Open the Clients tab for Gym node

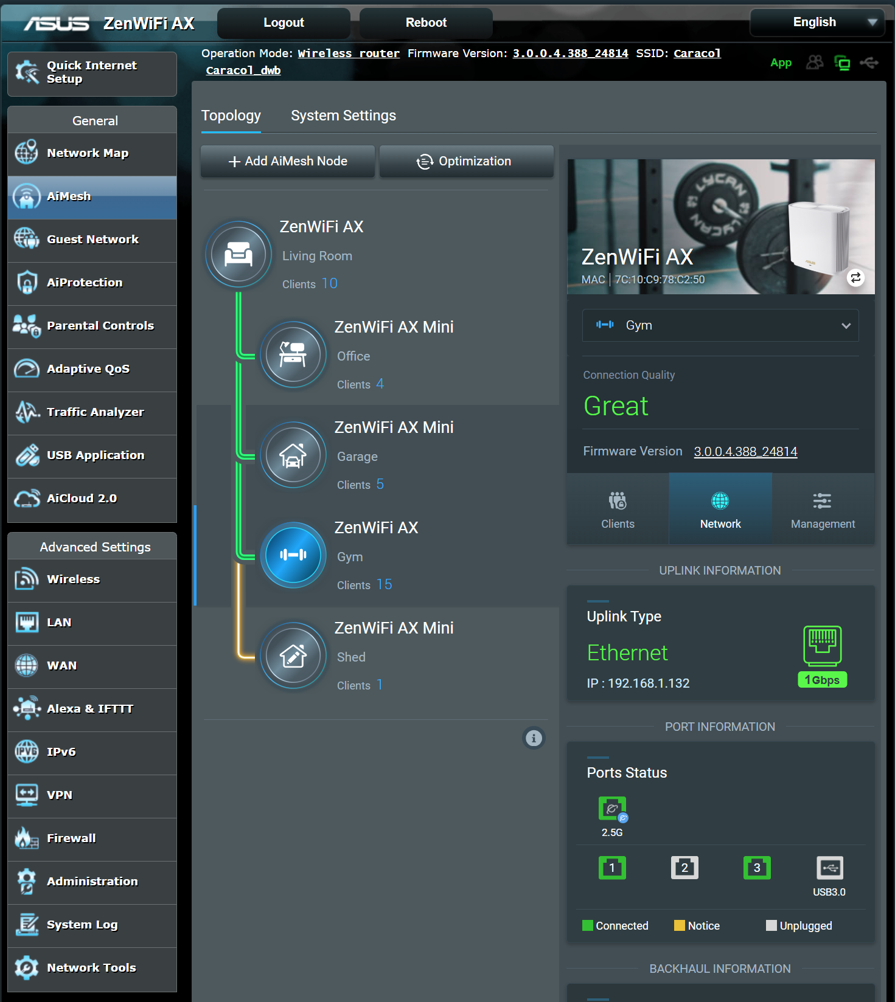(618, 509)
